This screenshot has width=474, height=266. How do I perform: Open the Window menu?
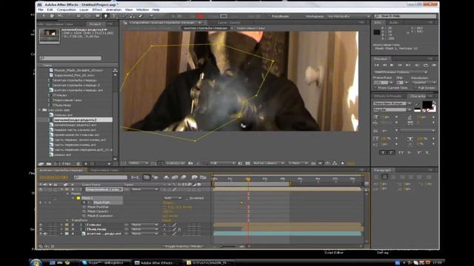coord(142,10)
